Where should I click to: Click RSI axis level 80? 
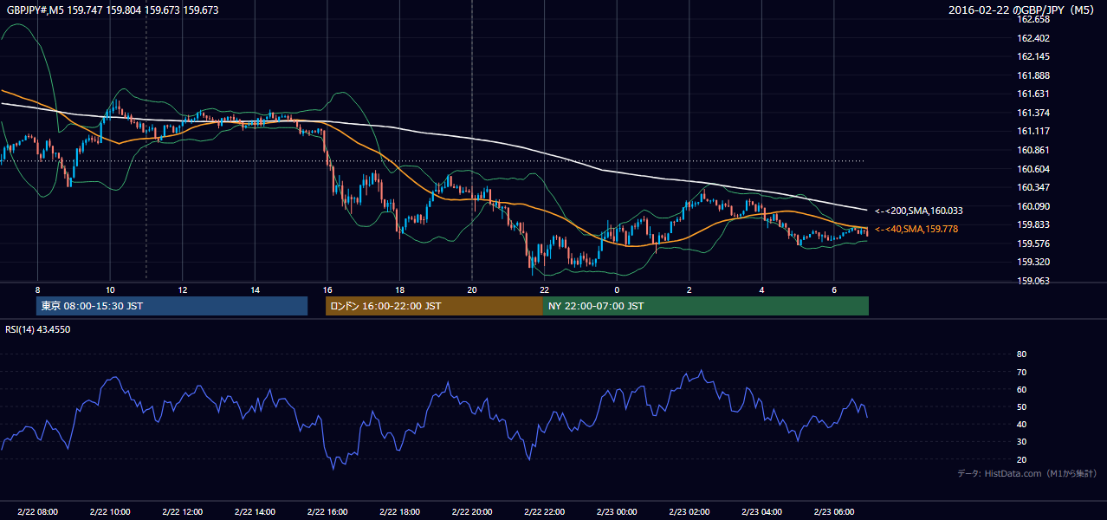(1021, 354)
